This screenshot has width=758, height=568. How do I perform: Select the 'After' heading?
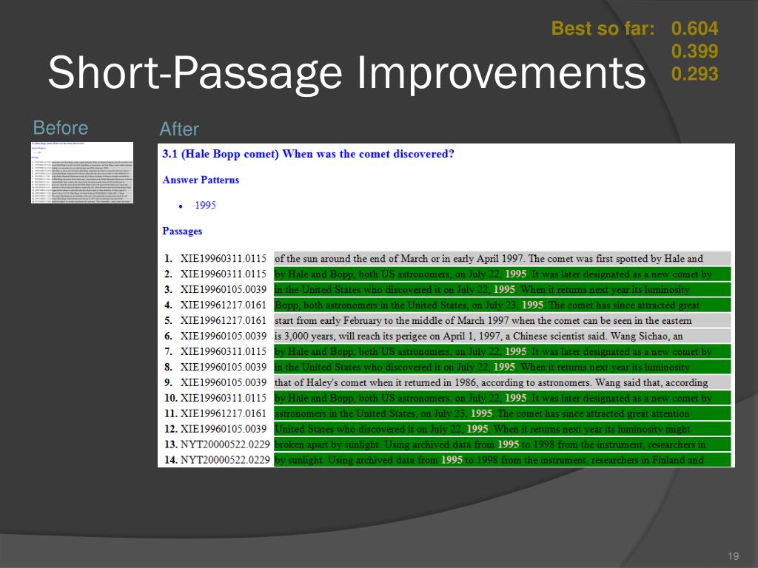point(179,129)
